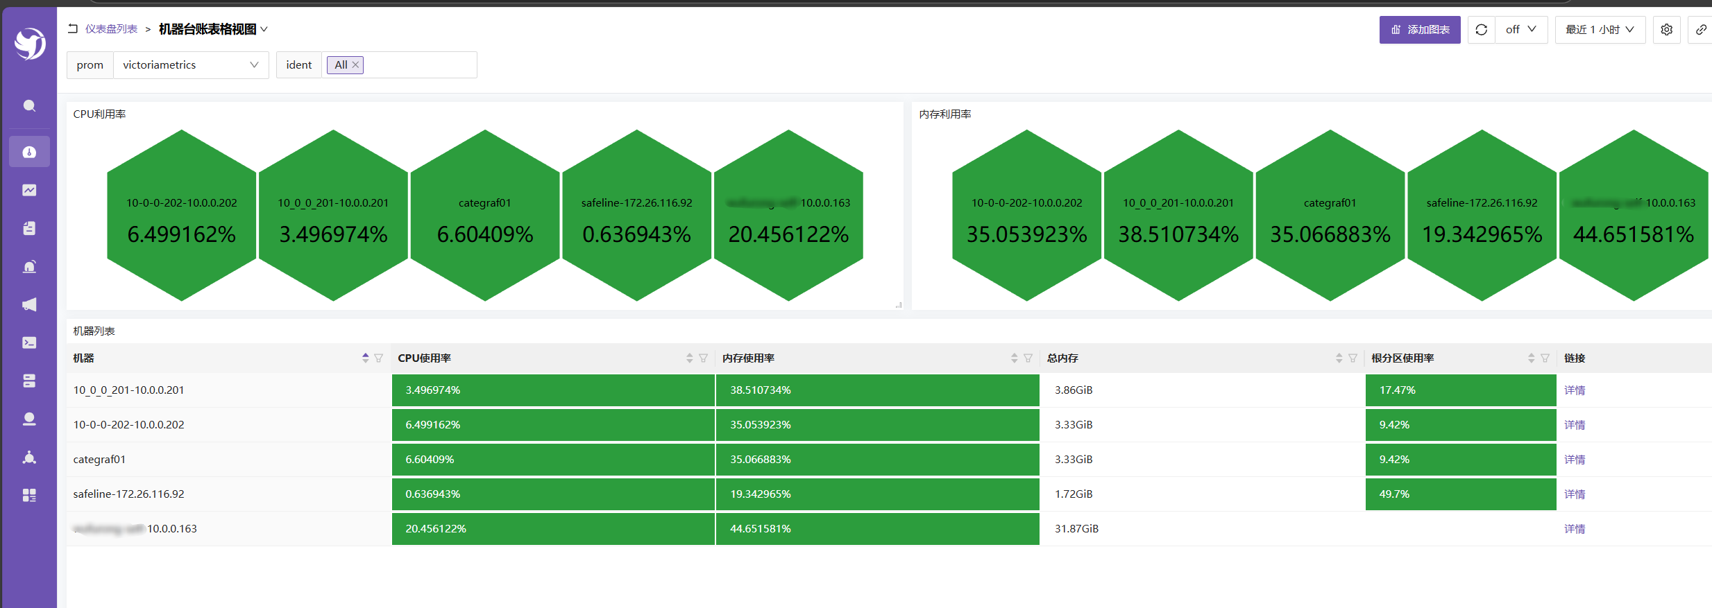Open dashboard settings with the gear icon
The image size is (1712, 608).
tap(1666, 30)
